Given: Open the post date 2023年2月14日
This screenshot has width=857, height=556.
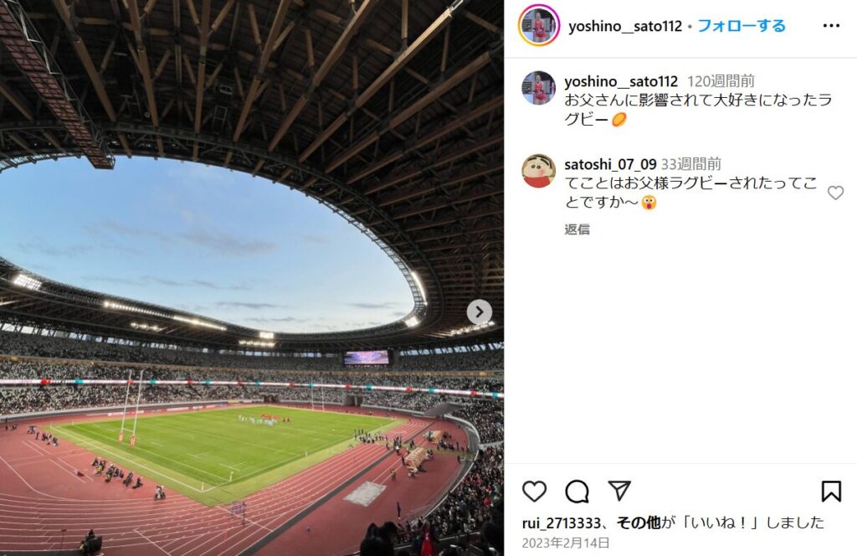Looking at the screenshot, I should point(566,543).
